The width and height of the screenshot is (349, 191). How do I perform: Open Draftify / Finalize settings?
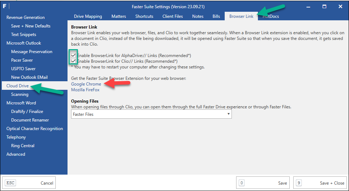[x=27, y=112]
